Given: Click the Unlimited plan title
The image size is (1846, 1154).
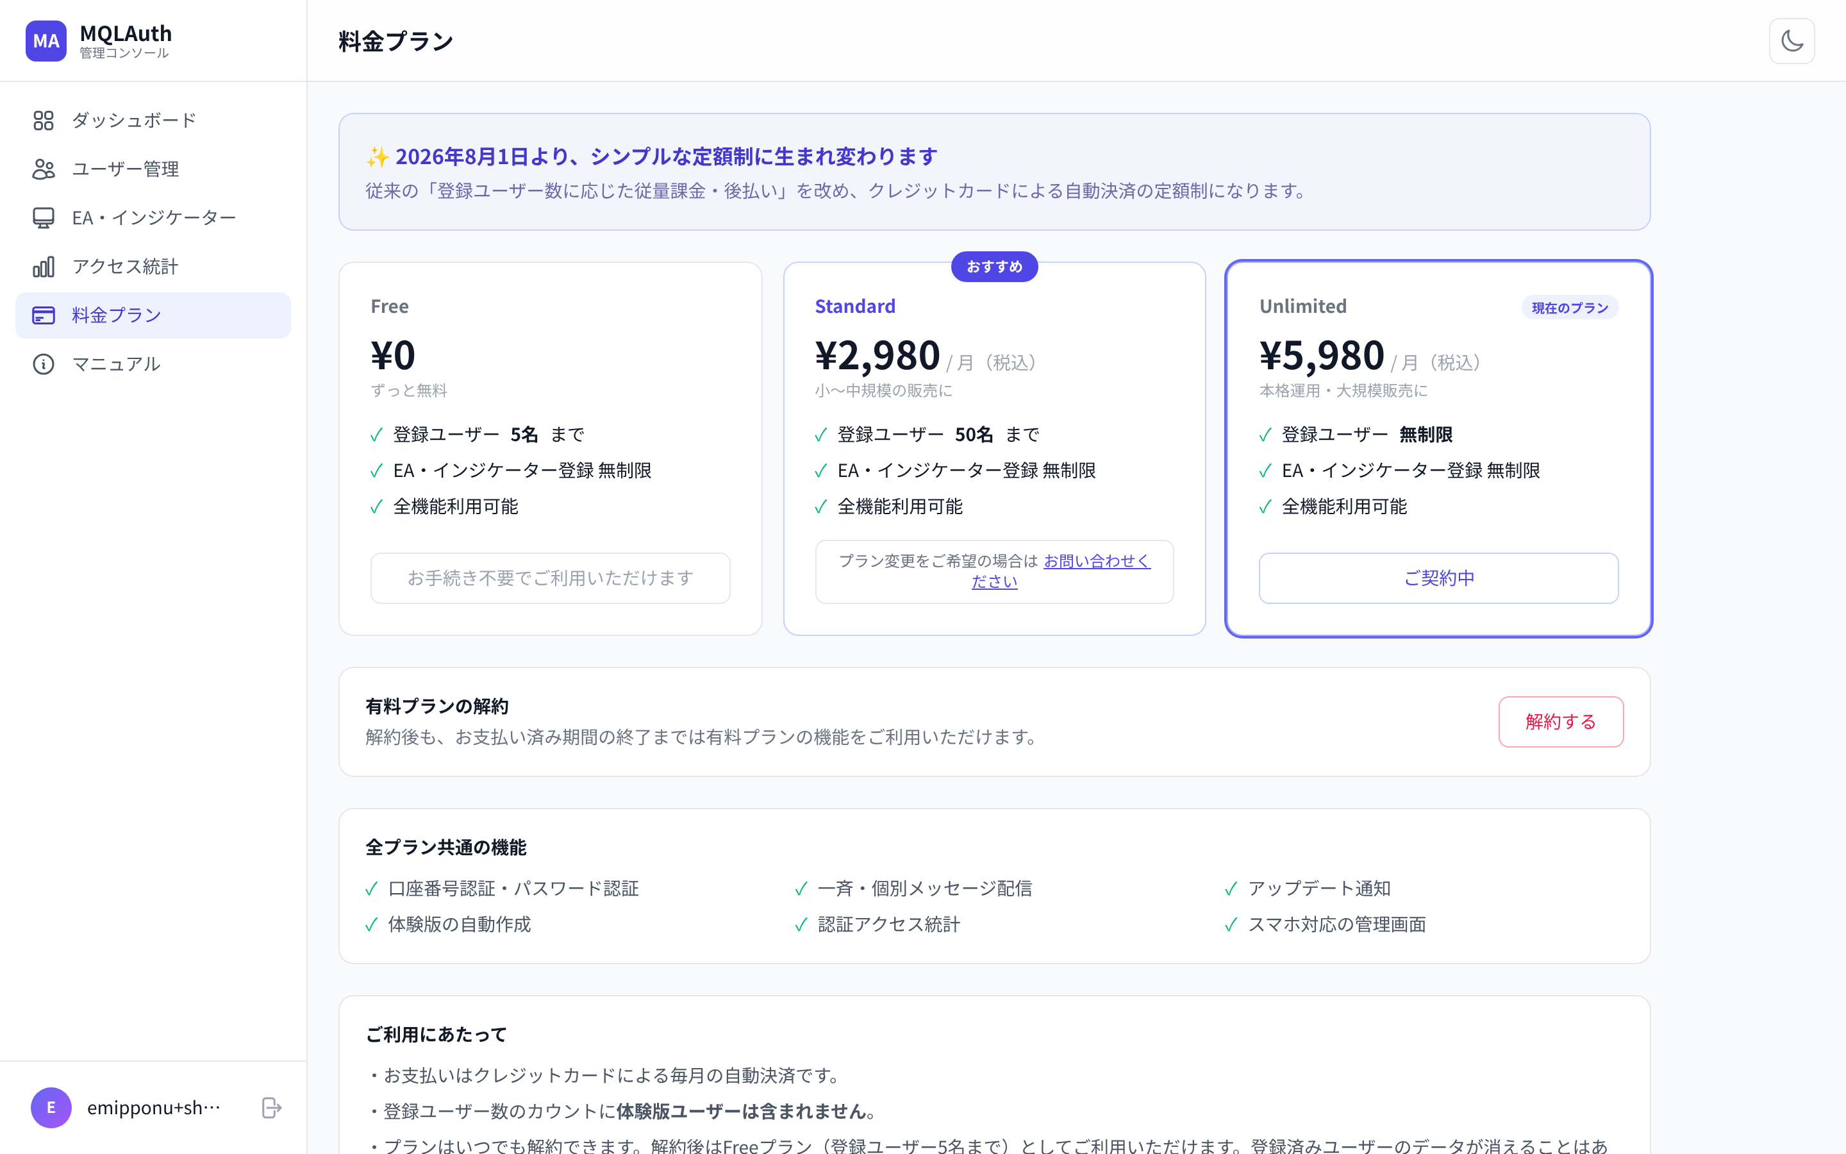Looking at the screenshot, I should point(1303,306).
